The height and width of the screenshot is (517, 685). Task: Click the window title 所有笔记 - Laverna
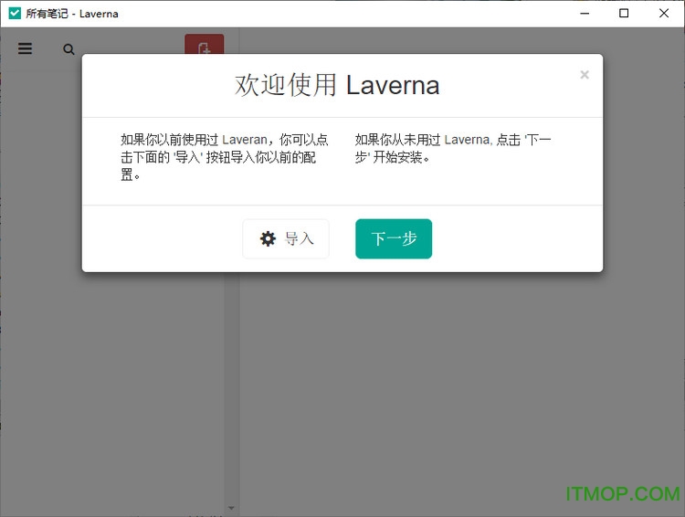[72, 14]
